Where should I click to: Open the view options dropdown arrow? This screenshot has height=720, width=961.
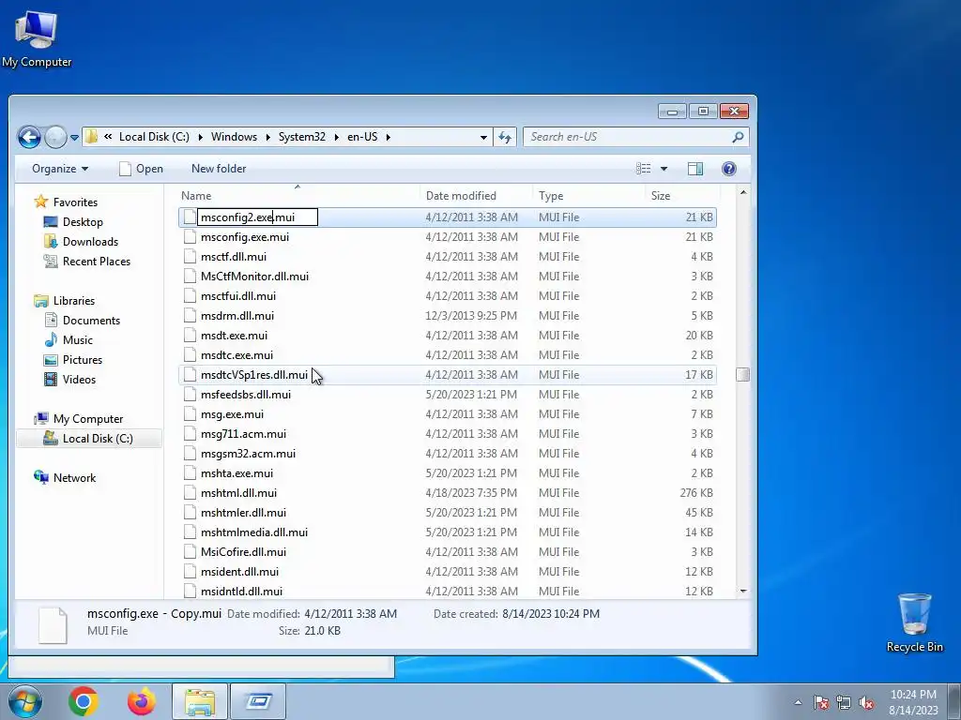664,169
